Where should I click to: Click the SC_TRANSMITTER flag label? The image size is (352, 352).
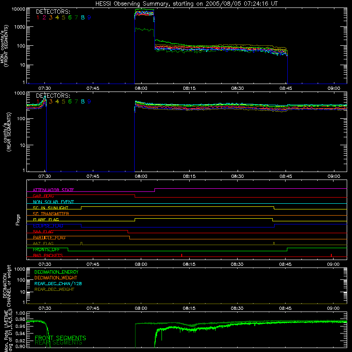[51, 214]
